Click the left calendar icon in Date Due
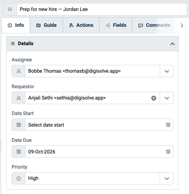This screenshot has height=194, width=189. (19, 152)
